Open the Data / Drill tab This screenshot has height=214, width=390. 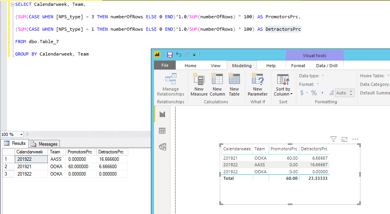tap(327, 66)
